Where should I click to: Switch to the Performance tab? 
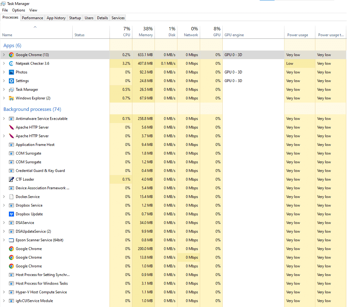(x=32, y=18)
